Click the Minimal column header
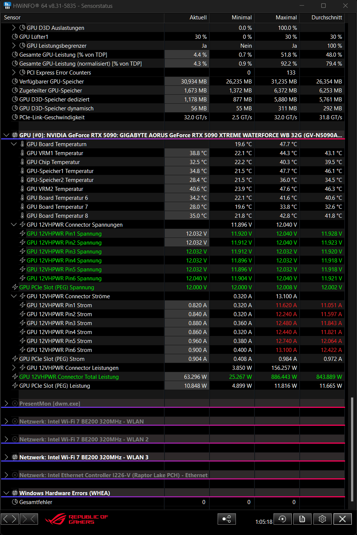 (232, 18)
